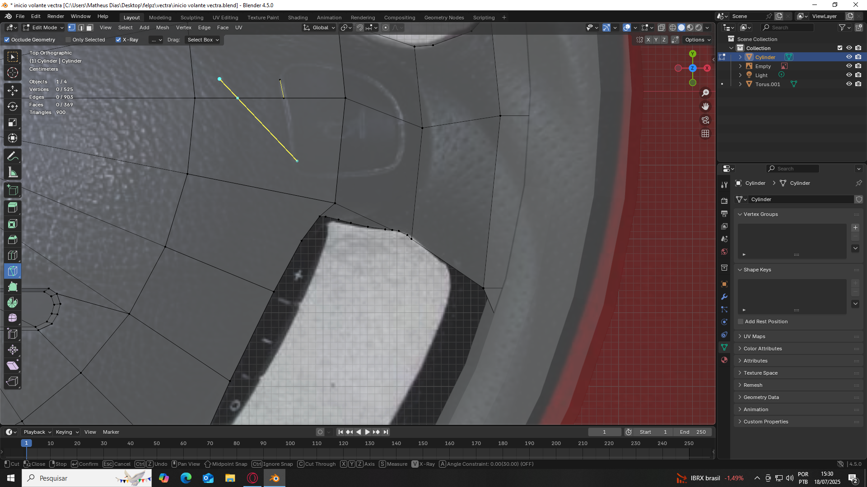Select the Knife tool in the toolbar
867x487 pixels.
[x=13, y=271]
